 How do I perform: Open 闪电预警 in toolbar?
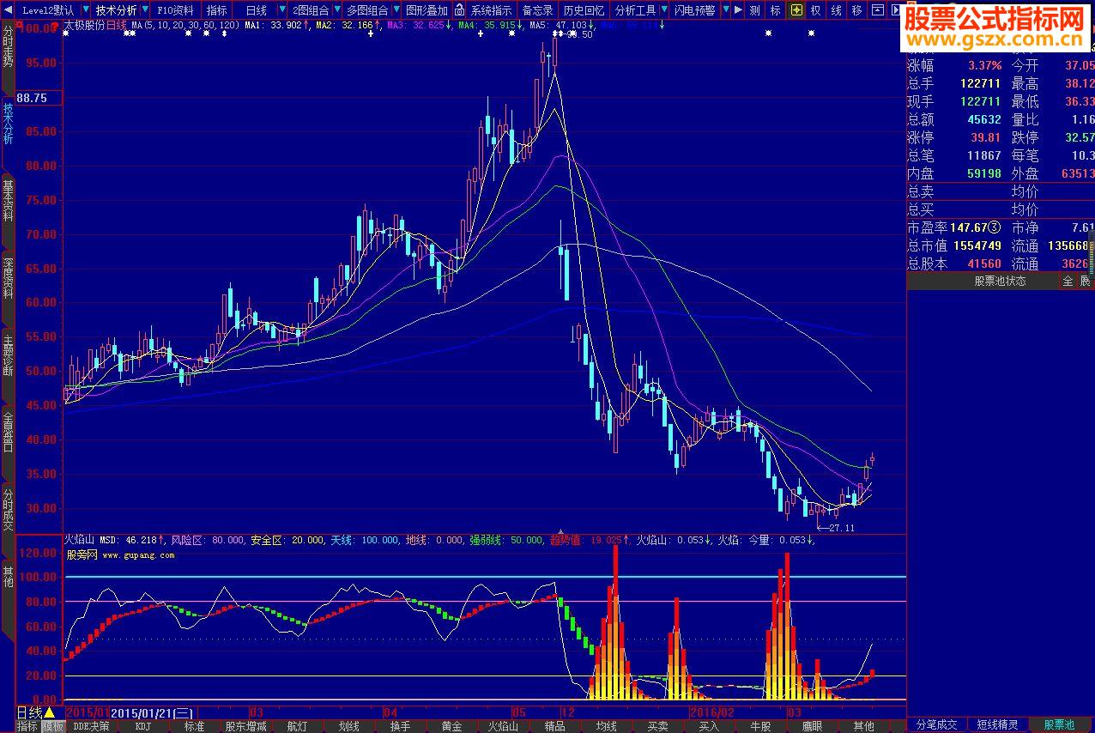[694, 10]
